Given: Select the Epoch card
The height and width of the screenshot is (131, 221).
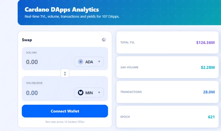Looking at the screenshot, I should pos(167,117).
